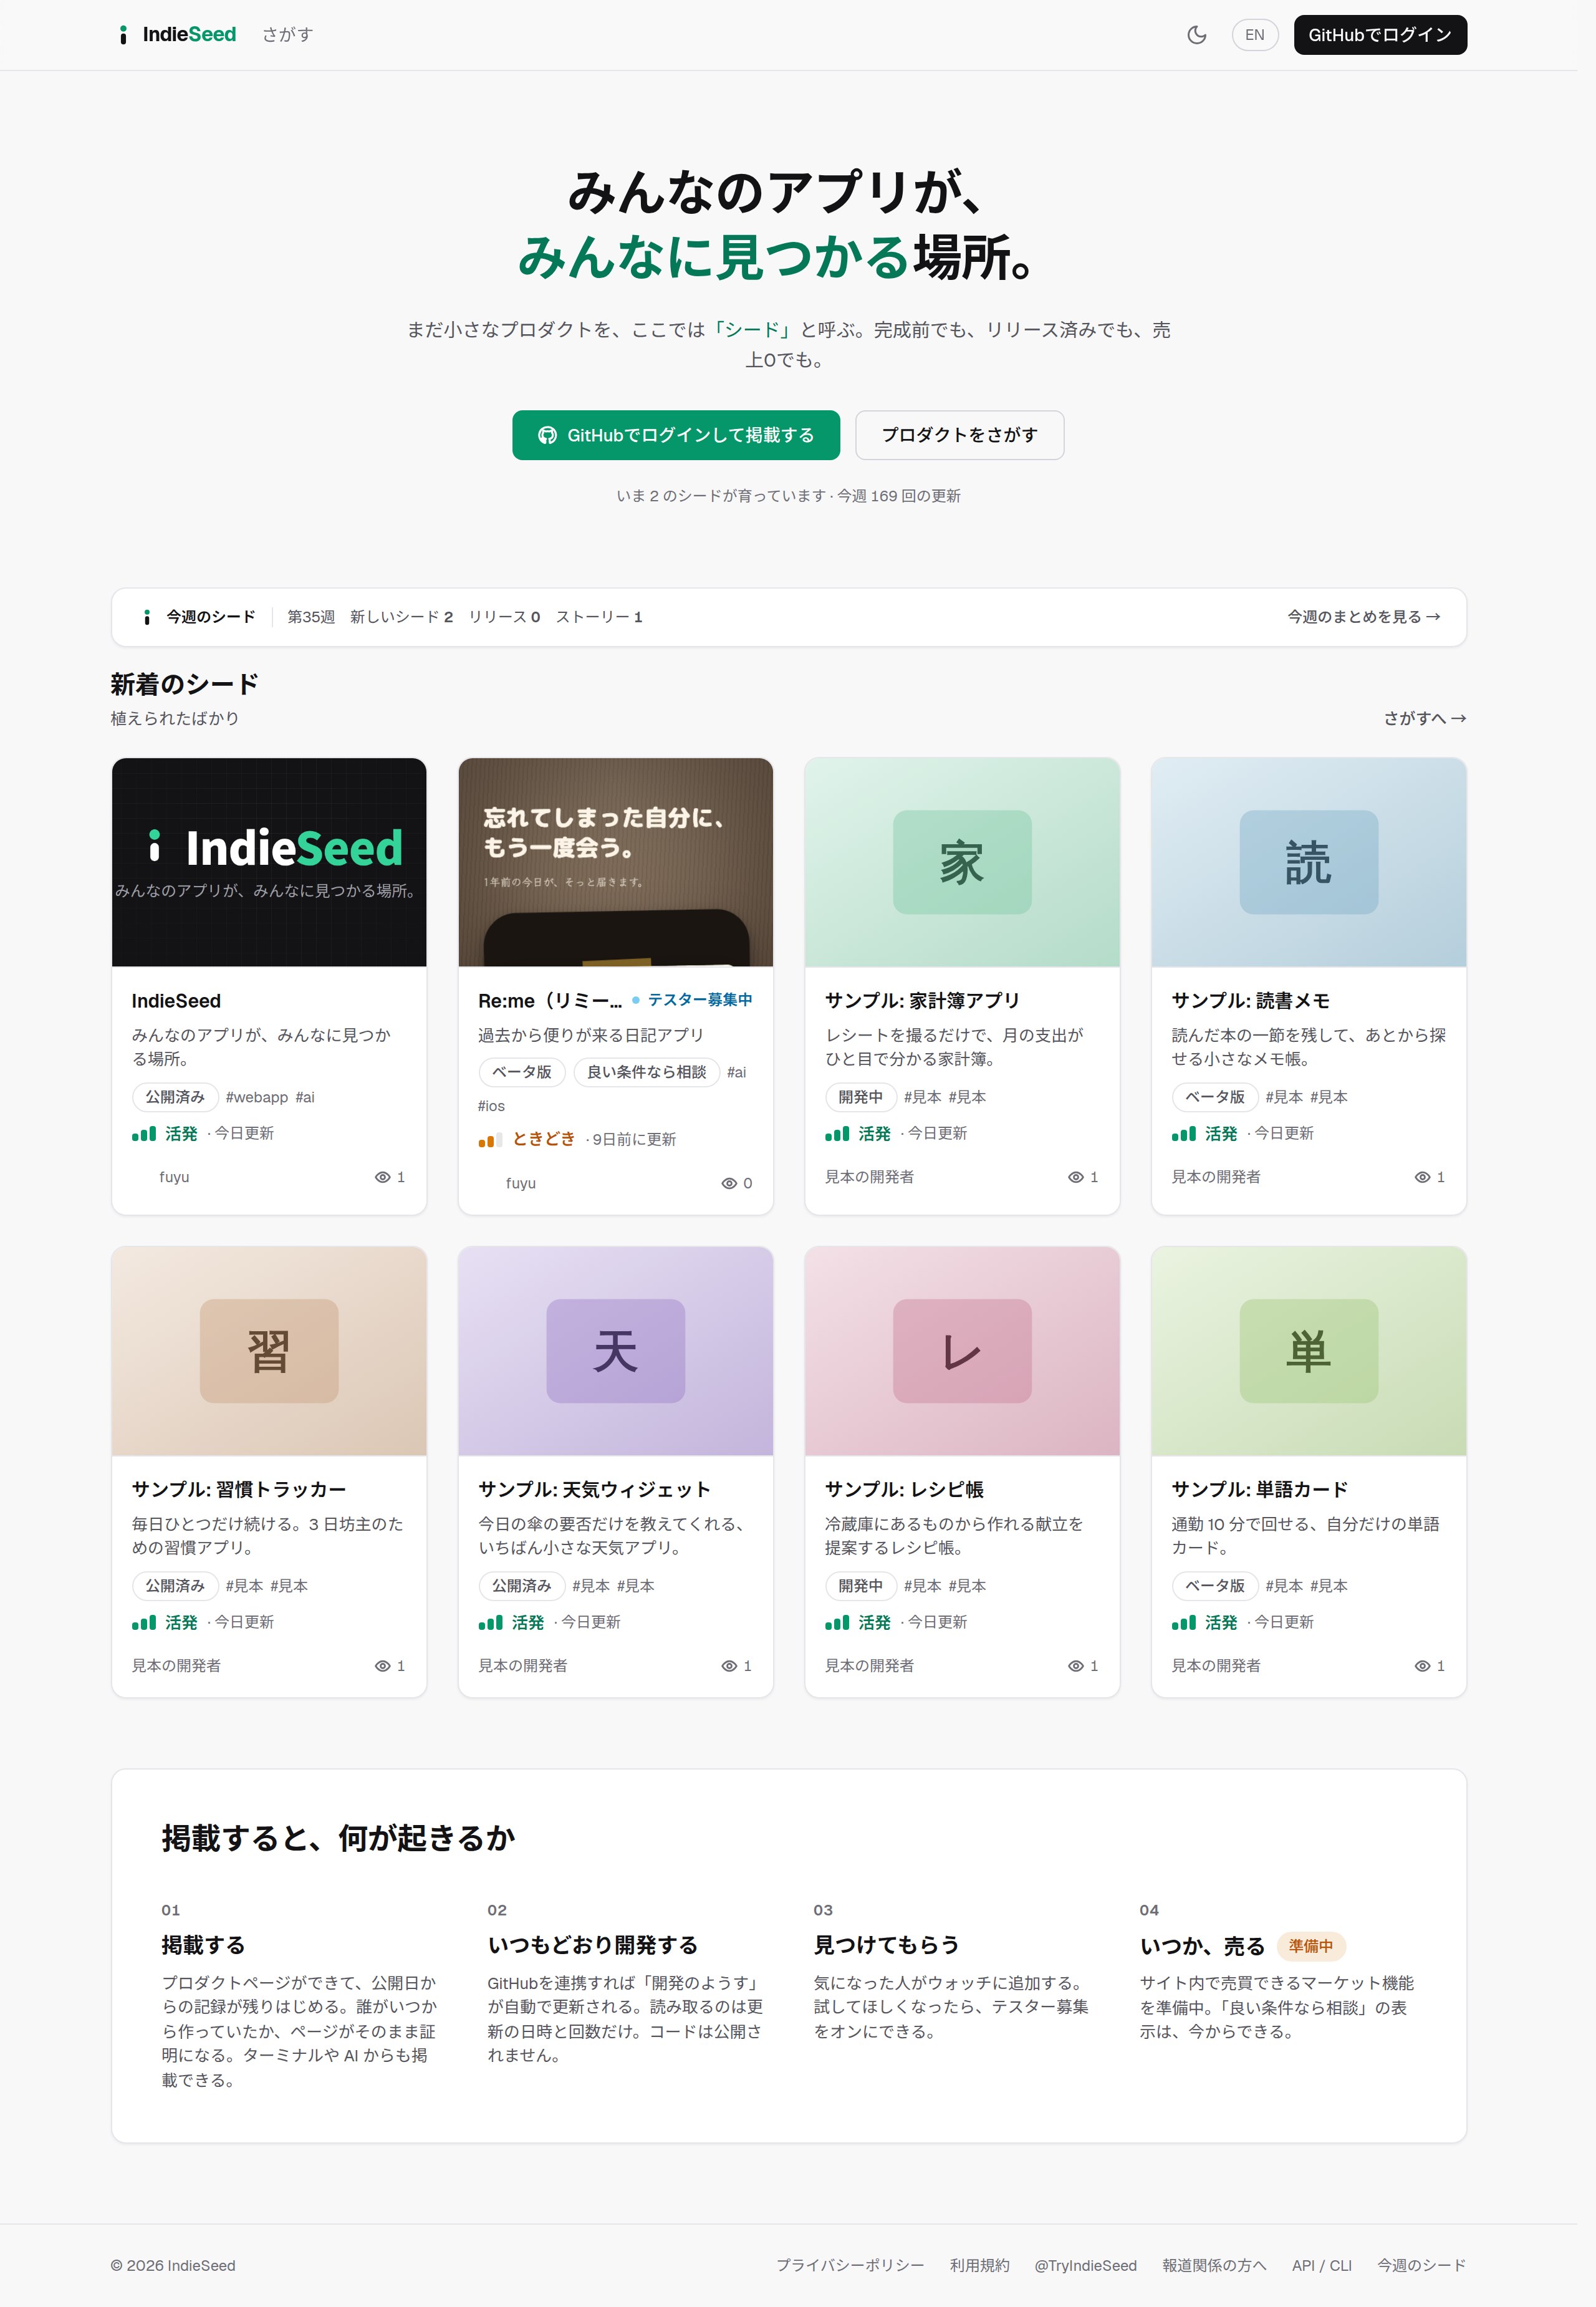Open 報道関係の方へ footer link
Viewport: 1596px width, 2307px height.
[x=1214, y=2266]
